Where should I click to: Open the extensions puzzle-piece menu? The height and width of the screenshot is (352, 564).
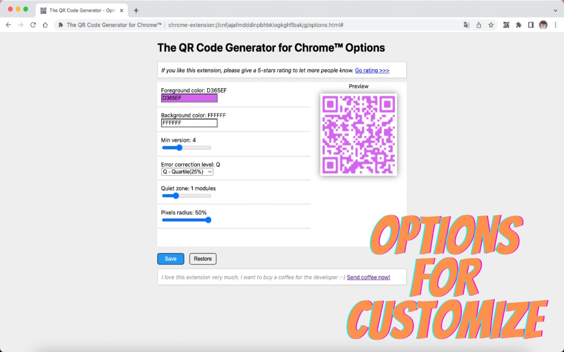519,25
